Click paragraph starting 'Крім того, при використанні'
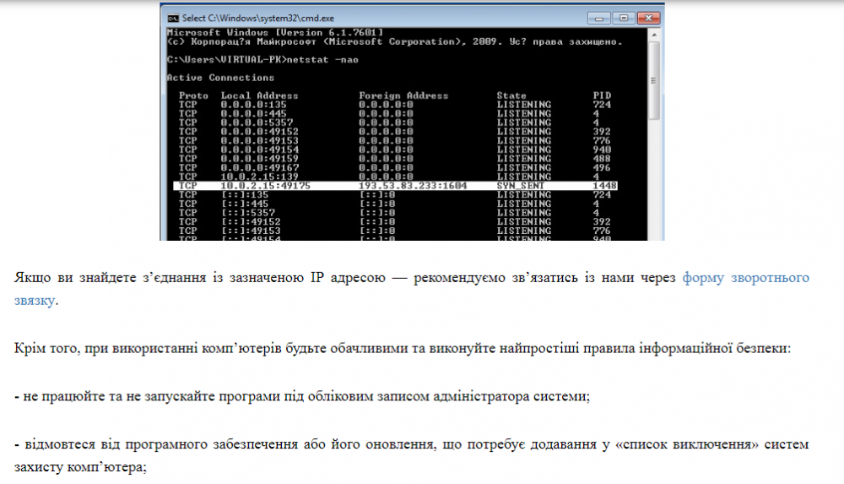Screen dimensions: 844x484 tap(403, 348)
